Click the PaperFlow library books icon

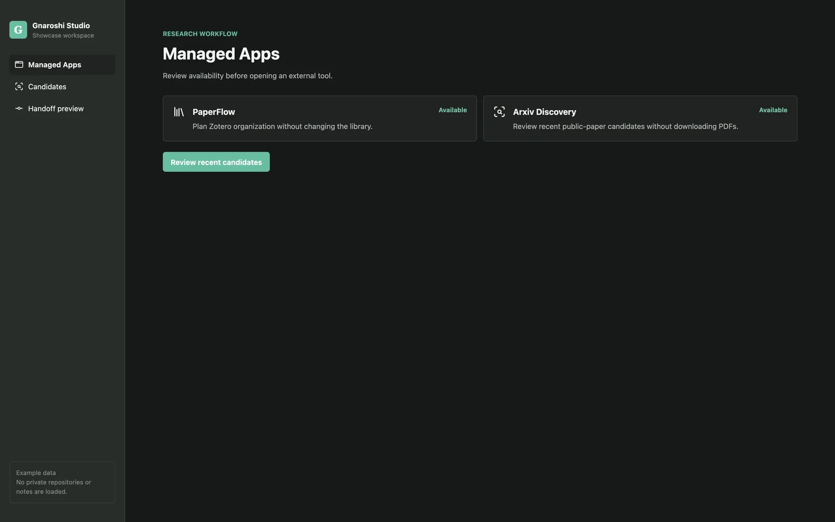point(179,112)
